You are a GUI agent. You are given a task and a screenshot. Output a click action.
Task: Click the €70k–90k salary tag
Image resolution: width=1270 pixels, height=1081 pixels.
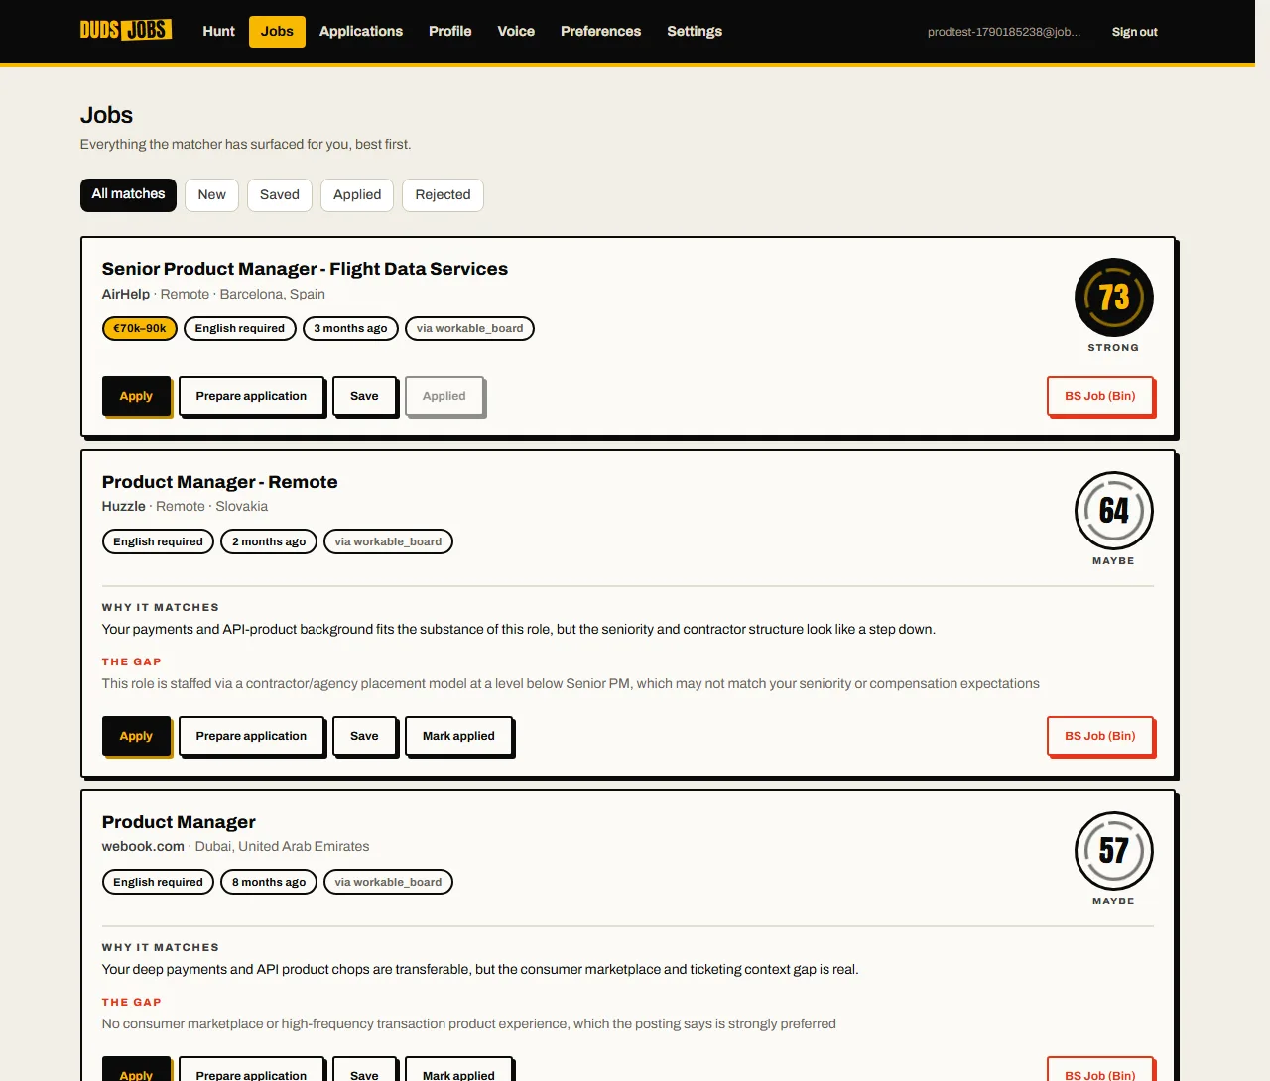tap(140, 328)
